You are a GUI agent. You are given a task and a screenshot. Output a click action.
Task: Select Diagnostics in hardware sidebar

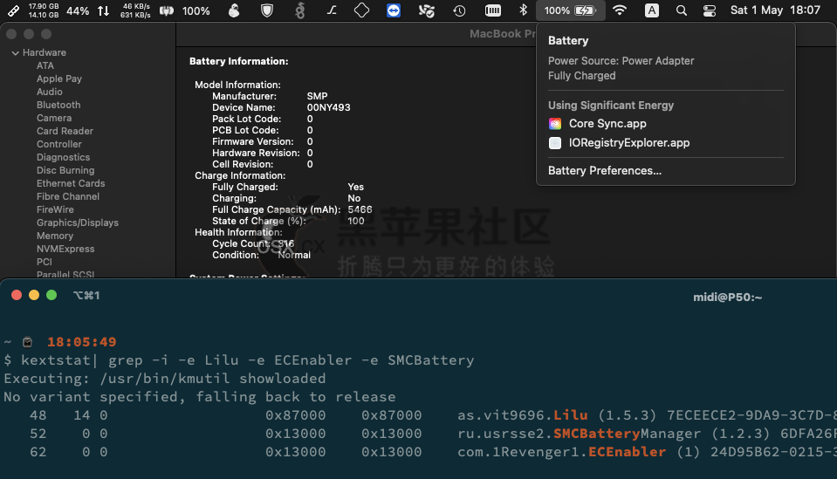(63, 157)
